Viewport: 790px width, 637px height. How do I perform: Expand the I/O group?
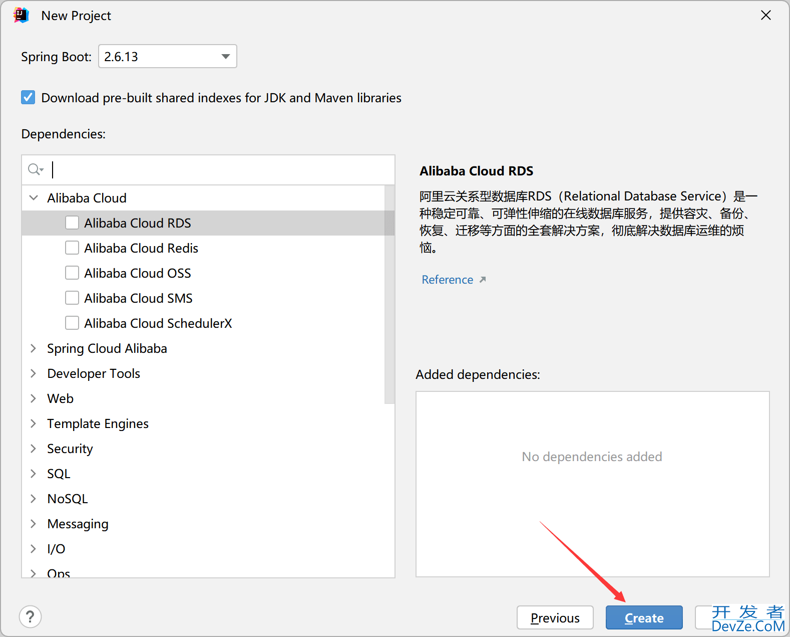tap(34, 548)
